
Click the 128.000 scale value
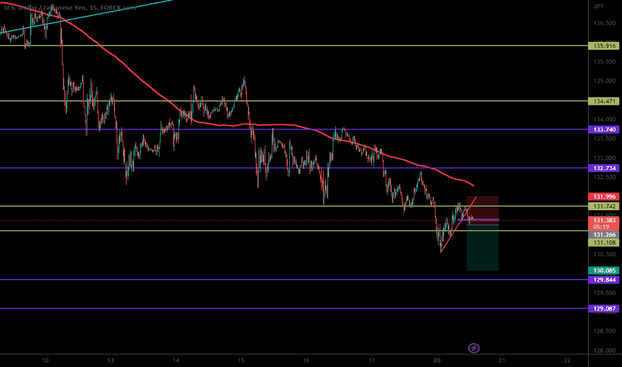point(605,350)
